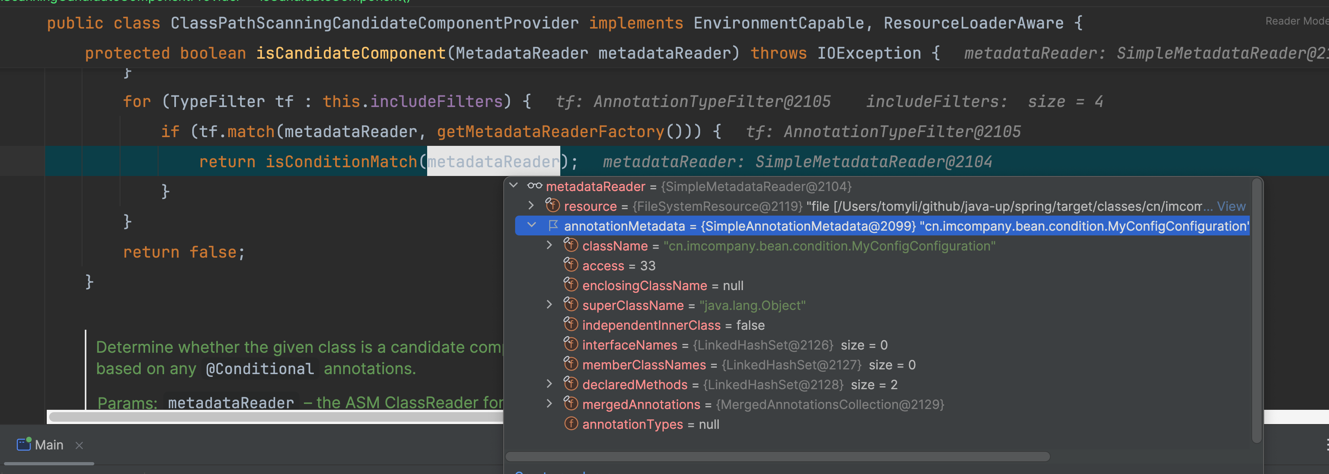Image resolution: width=1329 pixels, height=474 pixels.
Task: Click the field icon beside enclosingClassName
Action: click(x=571, y=284)
